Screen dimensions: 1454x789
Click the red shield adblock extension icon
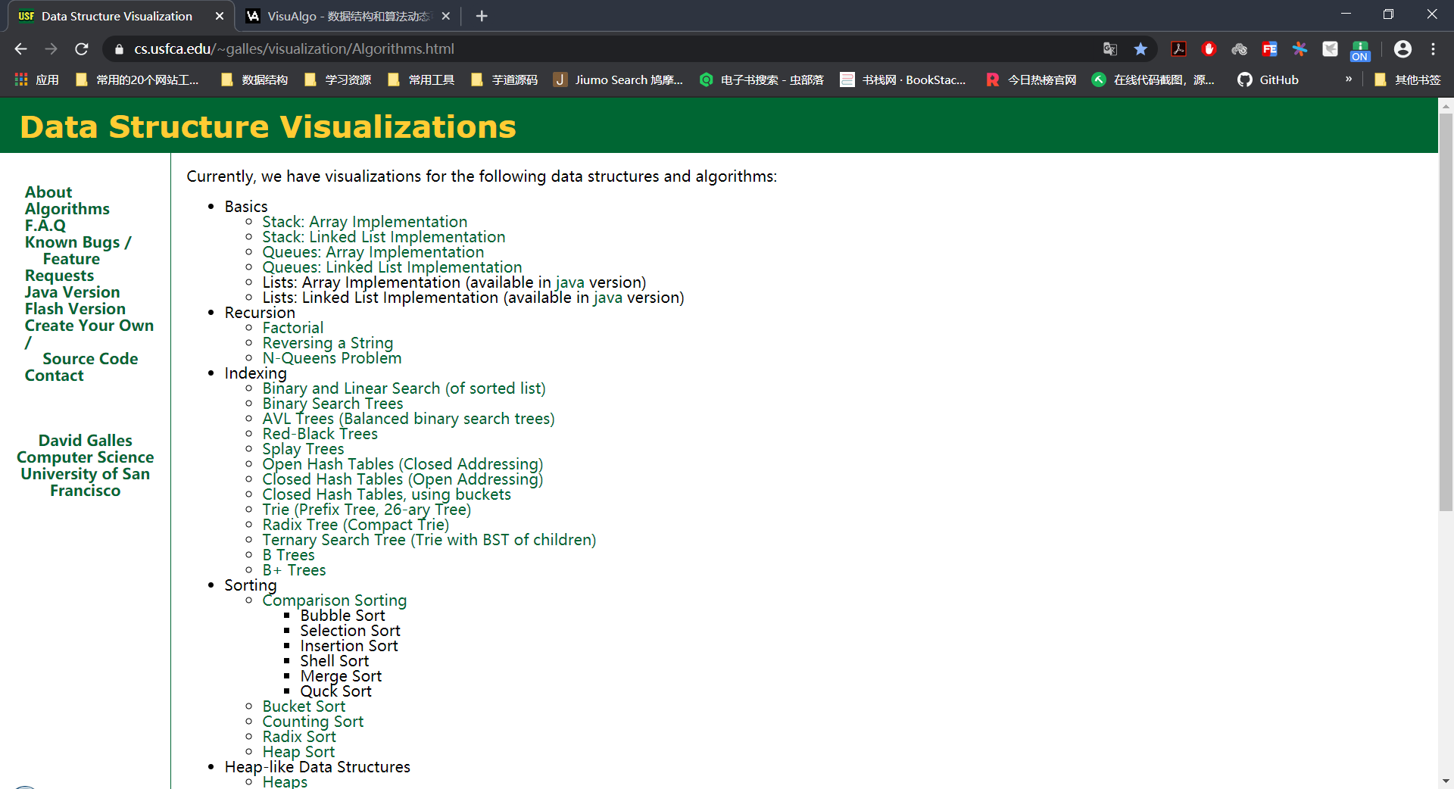[1209, 49]
